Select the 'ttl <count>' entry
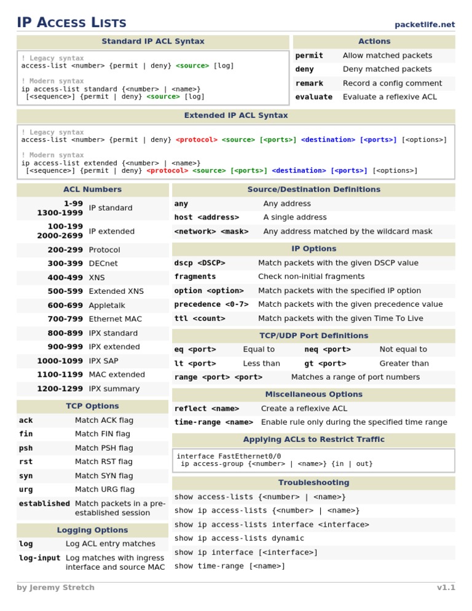472x611 pixels. pos(200,318)
